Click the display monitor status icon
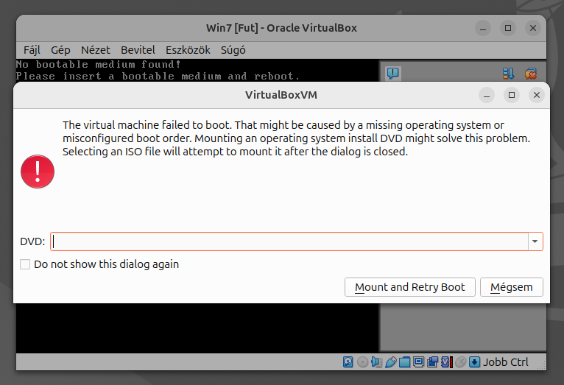This screenshot has height=385, width=564. tap(418, 362)
